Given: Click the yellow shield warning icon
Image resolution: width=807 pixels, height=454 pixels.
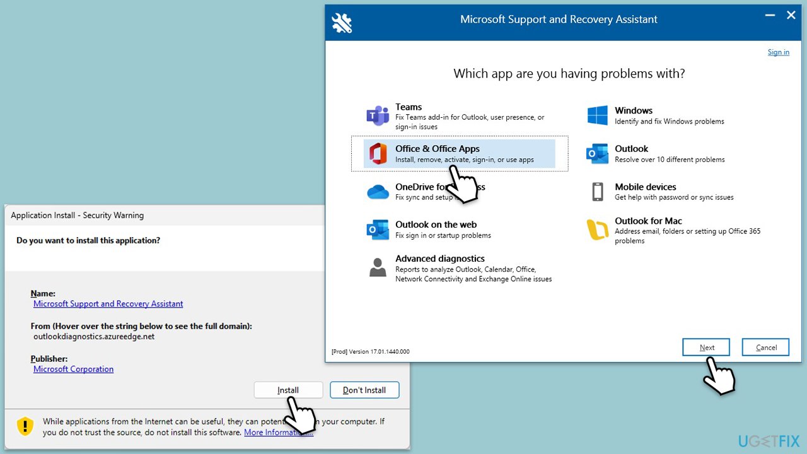Looking at the screenshot, I should pyautogui.click(x=25, y=426).
